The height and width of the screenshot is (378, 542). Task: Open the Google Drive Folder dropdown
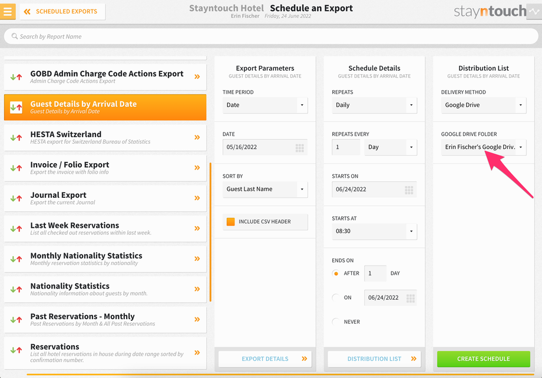click(x=484, y=147)
